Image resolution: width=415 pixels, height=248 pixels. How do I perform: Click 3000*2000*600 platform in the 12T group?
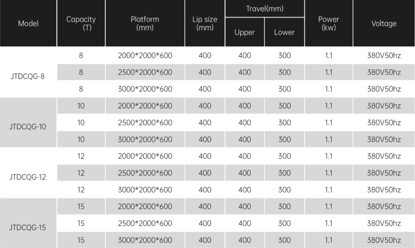tap(145, 190)
